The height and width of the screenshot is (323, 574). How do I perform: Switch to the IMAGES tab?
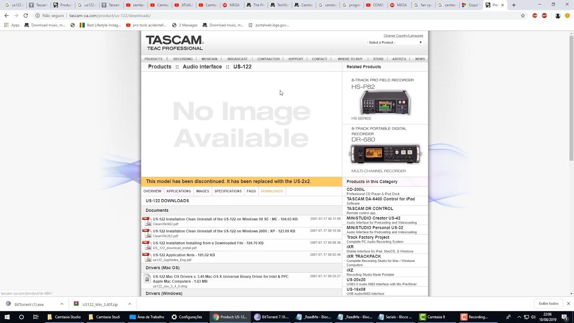[x=202, y=191]
